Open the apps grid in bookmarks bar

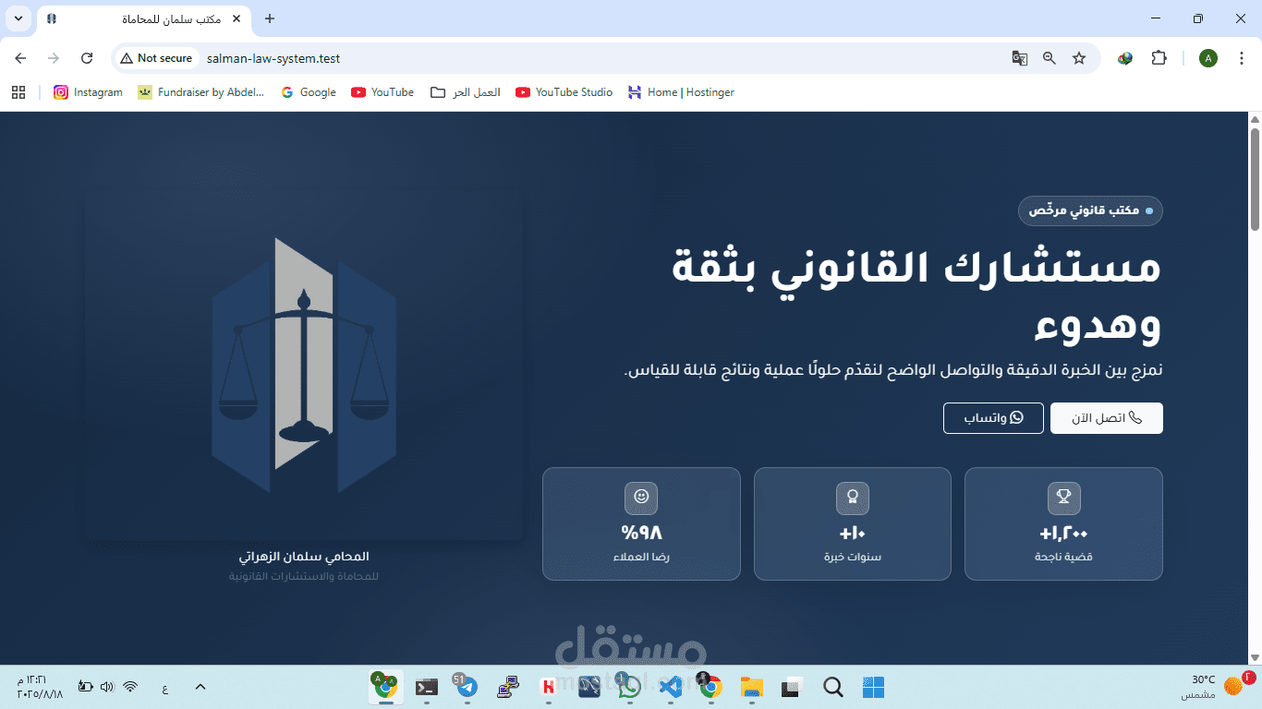click(x=18, y=92)
